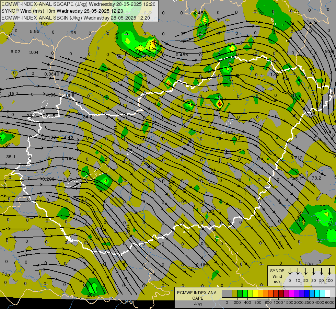
Task: Click the 'J/kg' unit label in legend
Action: pos(198,304)
